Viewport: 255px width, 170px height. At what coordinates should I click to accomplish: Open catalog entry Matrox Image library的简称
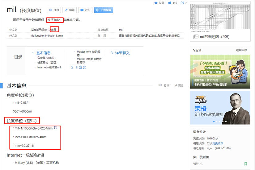pyautogui.click(x=89, y=60)
